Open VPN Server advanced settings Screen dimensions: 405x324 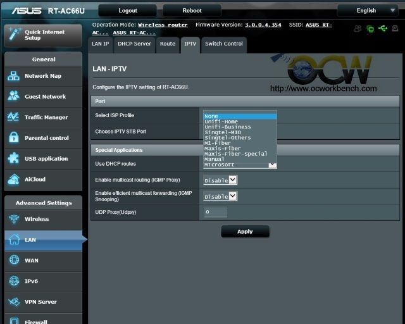click(44, 302)
